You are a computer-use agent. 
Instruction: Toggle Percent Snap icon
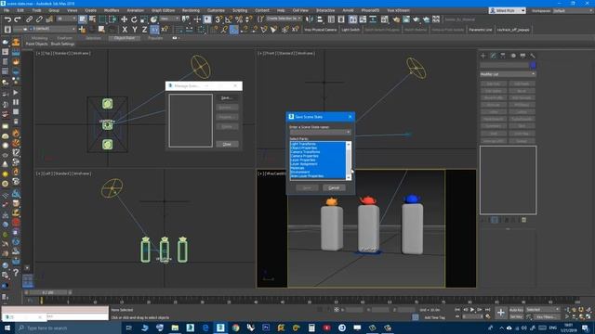point(239,19)
